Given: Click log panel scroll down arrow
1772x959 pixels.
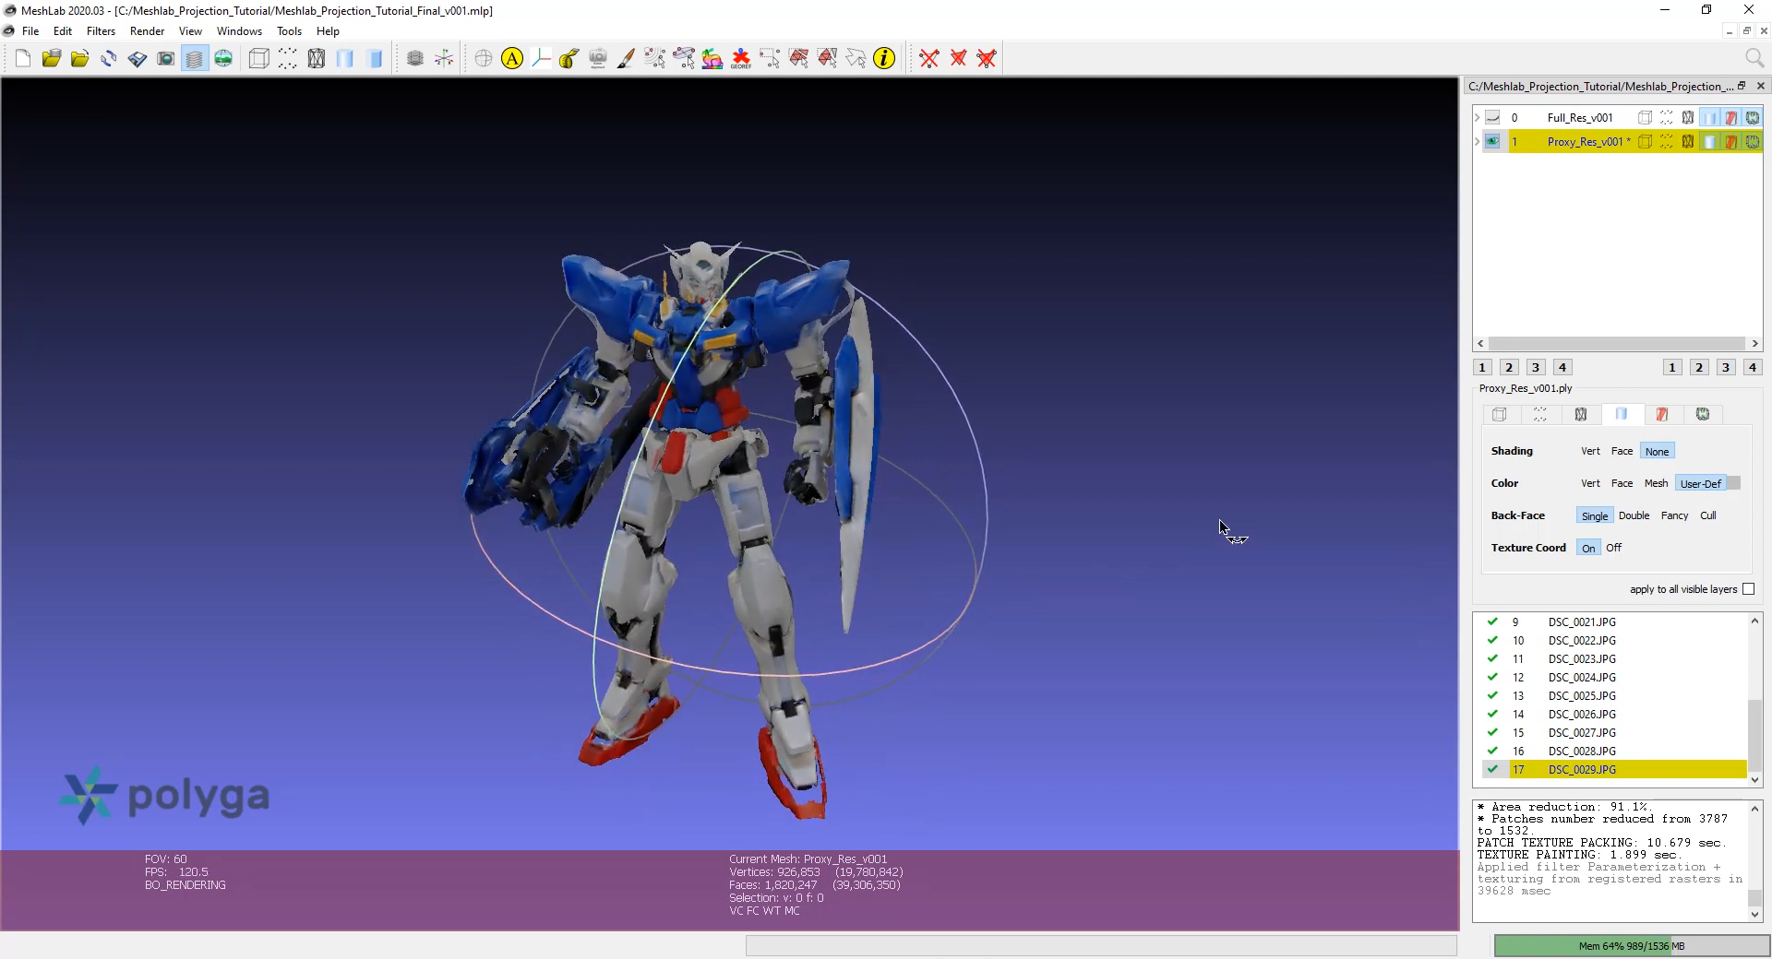Looking at the screenshot, I should pos(1754,914).
